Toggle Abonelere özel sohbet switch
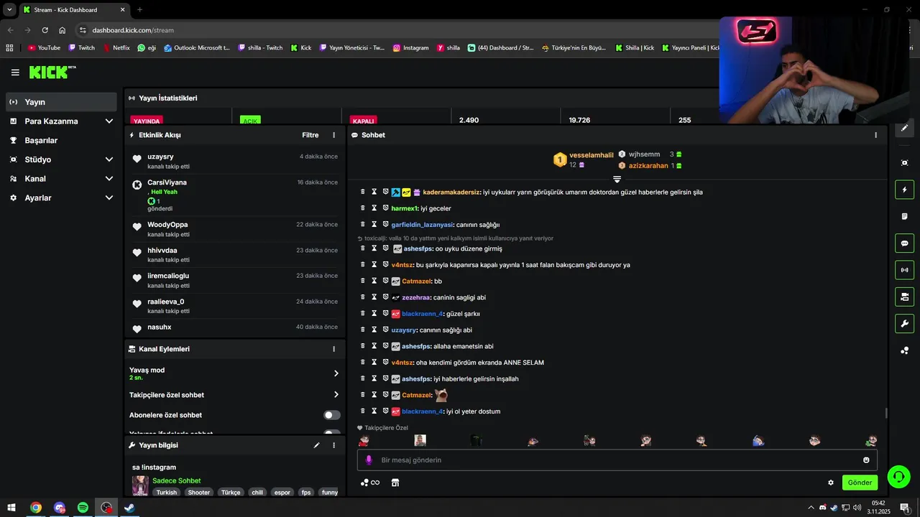 [x=331, y=415]
